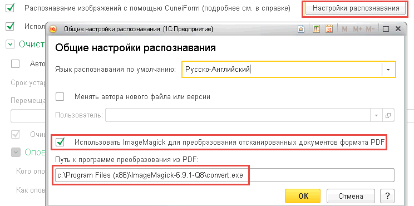Click the convert.exe path input field

[x=224, y=175]
